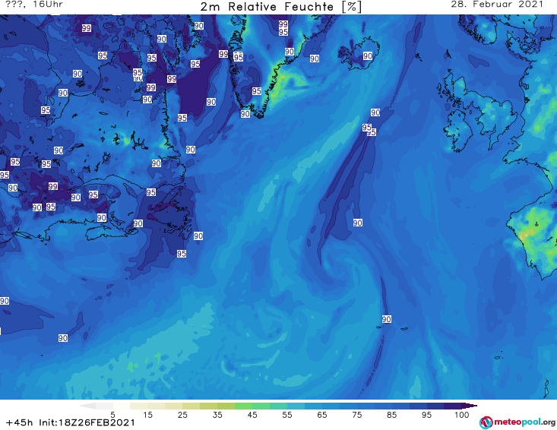This screenshot has height=430, width=557.
Task: Click the '45' legend value
Action: point(252,415)
